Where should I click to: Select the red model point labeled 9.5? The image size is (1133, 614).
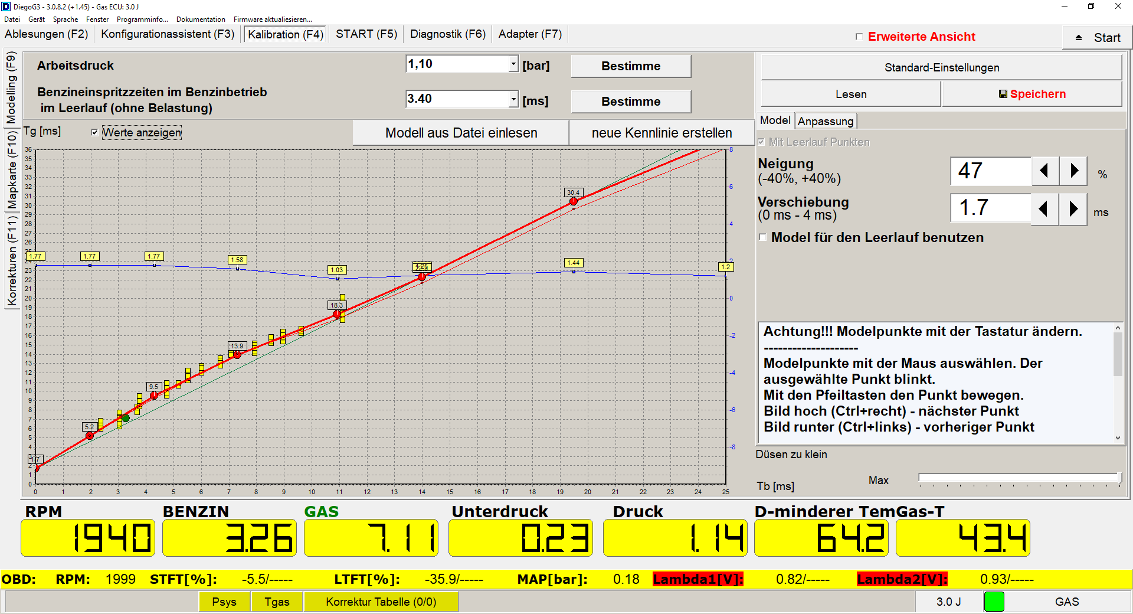point(154,396)
